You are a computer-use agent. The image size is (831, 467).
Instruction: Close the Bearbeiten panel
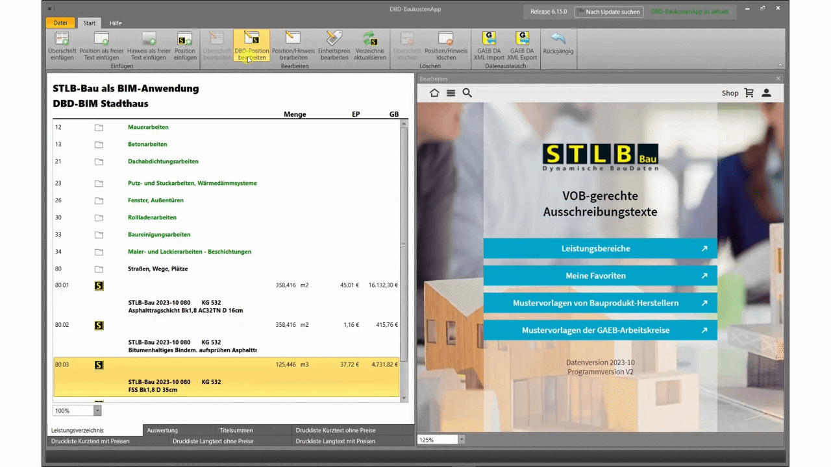point(778,78)
